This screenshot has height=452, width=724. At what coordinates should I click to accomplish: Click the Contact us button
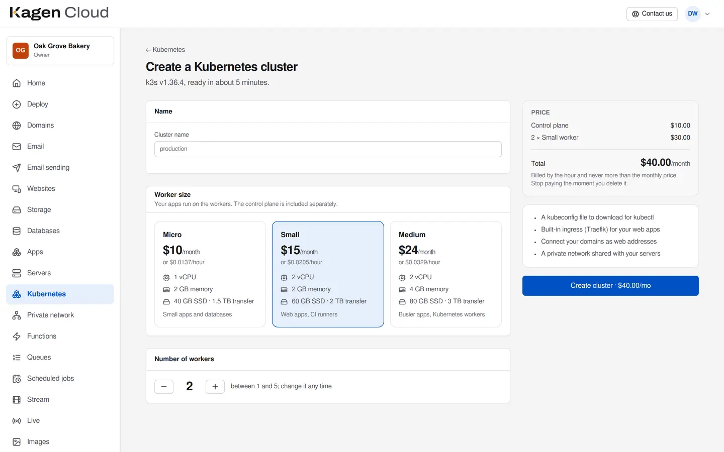point(652,14)
